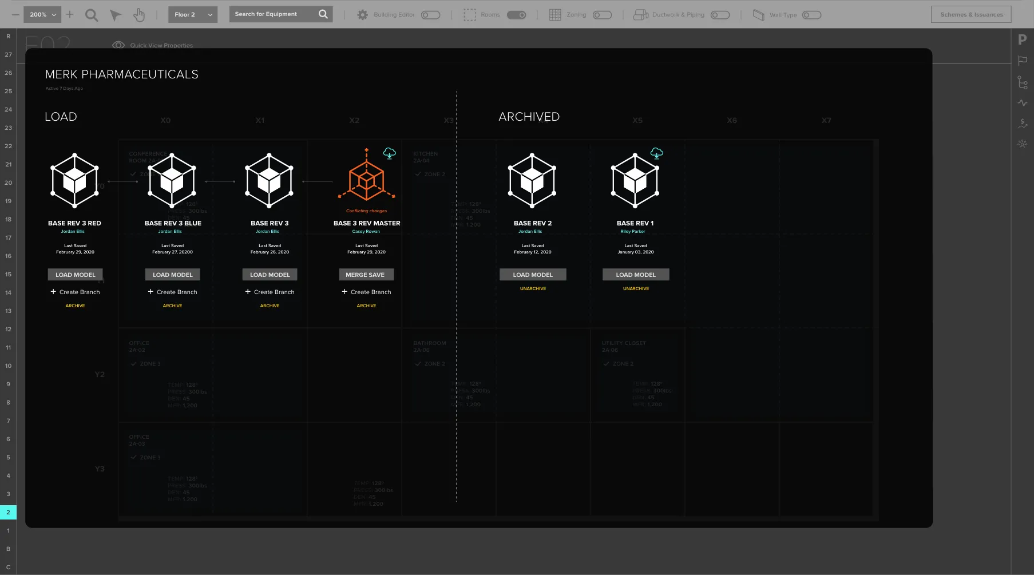Select the BASE REV 2 cube thumbnail

(532, 180)
